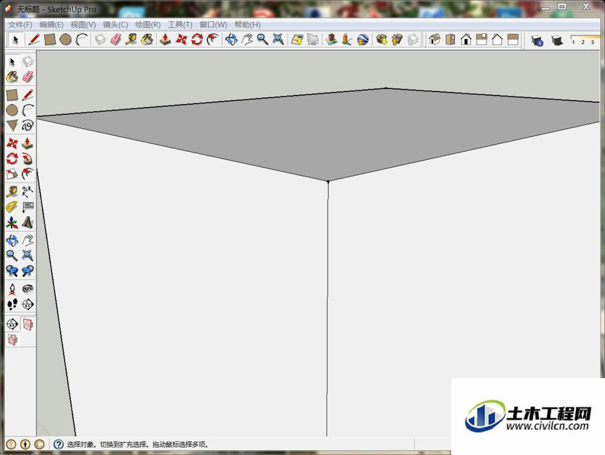
Task: Click the blue question mark help icon
Action: [x=58, y=445]
